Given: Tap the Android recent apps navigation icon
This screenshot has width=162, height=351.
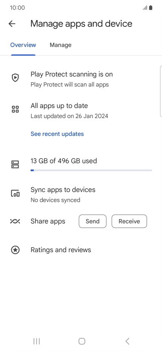Looking at the screenshot, I should click(x=37, y=341).
